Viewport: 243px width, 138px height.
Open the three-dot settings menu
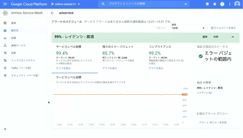[x=230, y=4]
